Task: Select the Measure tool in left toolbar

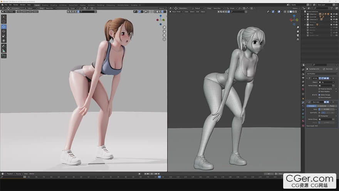Action: [4, 50]
